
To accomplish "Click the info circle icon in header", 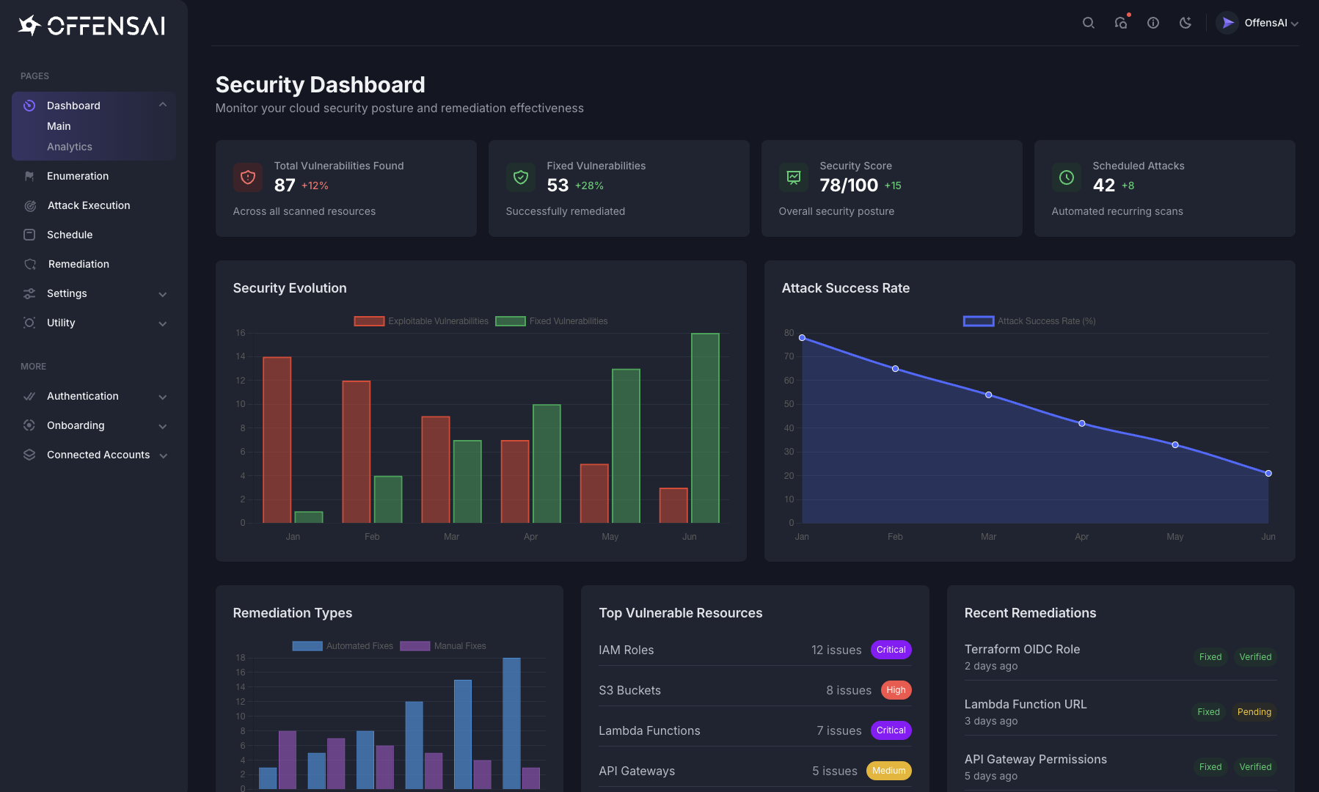I will click(x=1153, y=23).
